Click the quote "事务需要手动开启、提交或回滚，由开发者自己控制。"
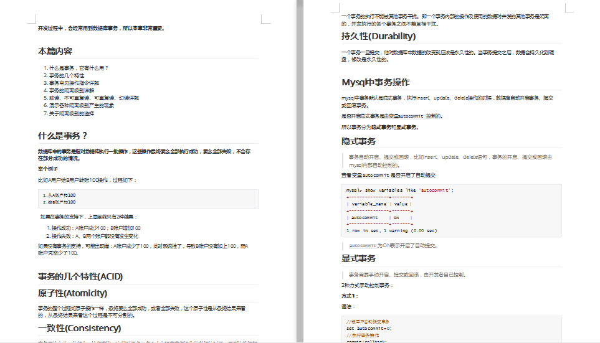Screen dimensions: 600x343 point(407,275)
